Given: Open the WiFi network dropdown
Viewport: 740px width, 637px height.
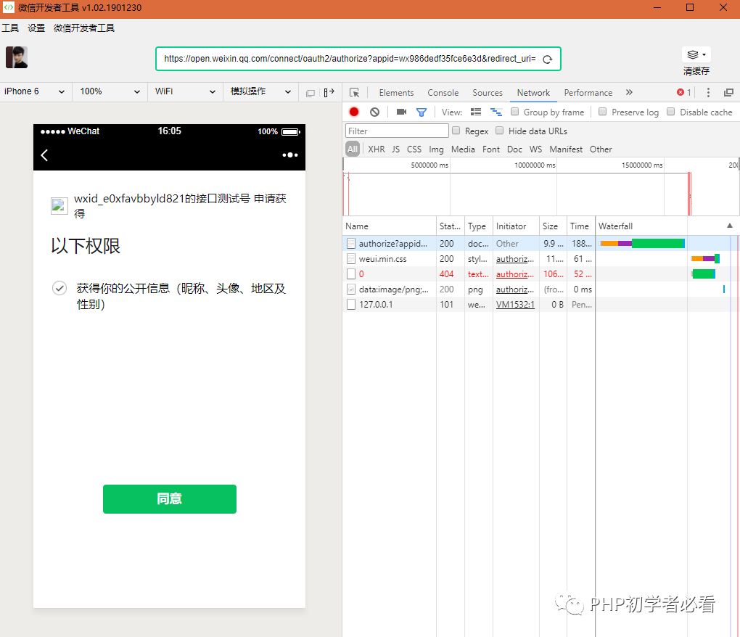Looking at the screenshot, I should coord(185,91).
